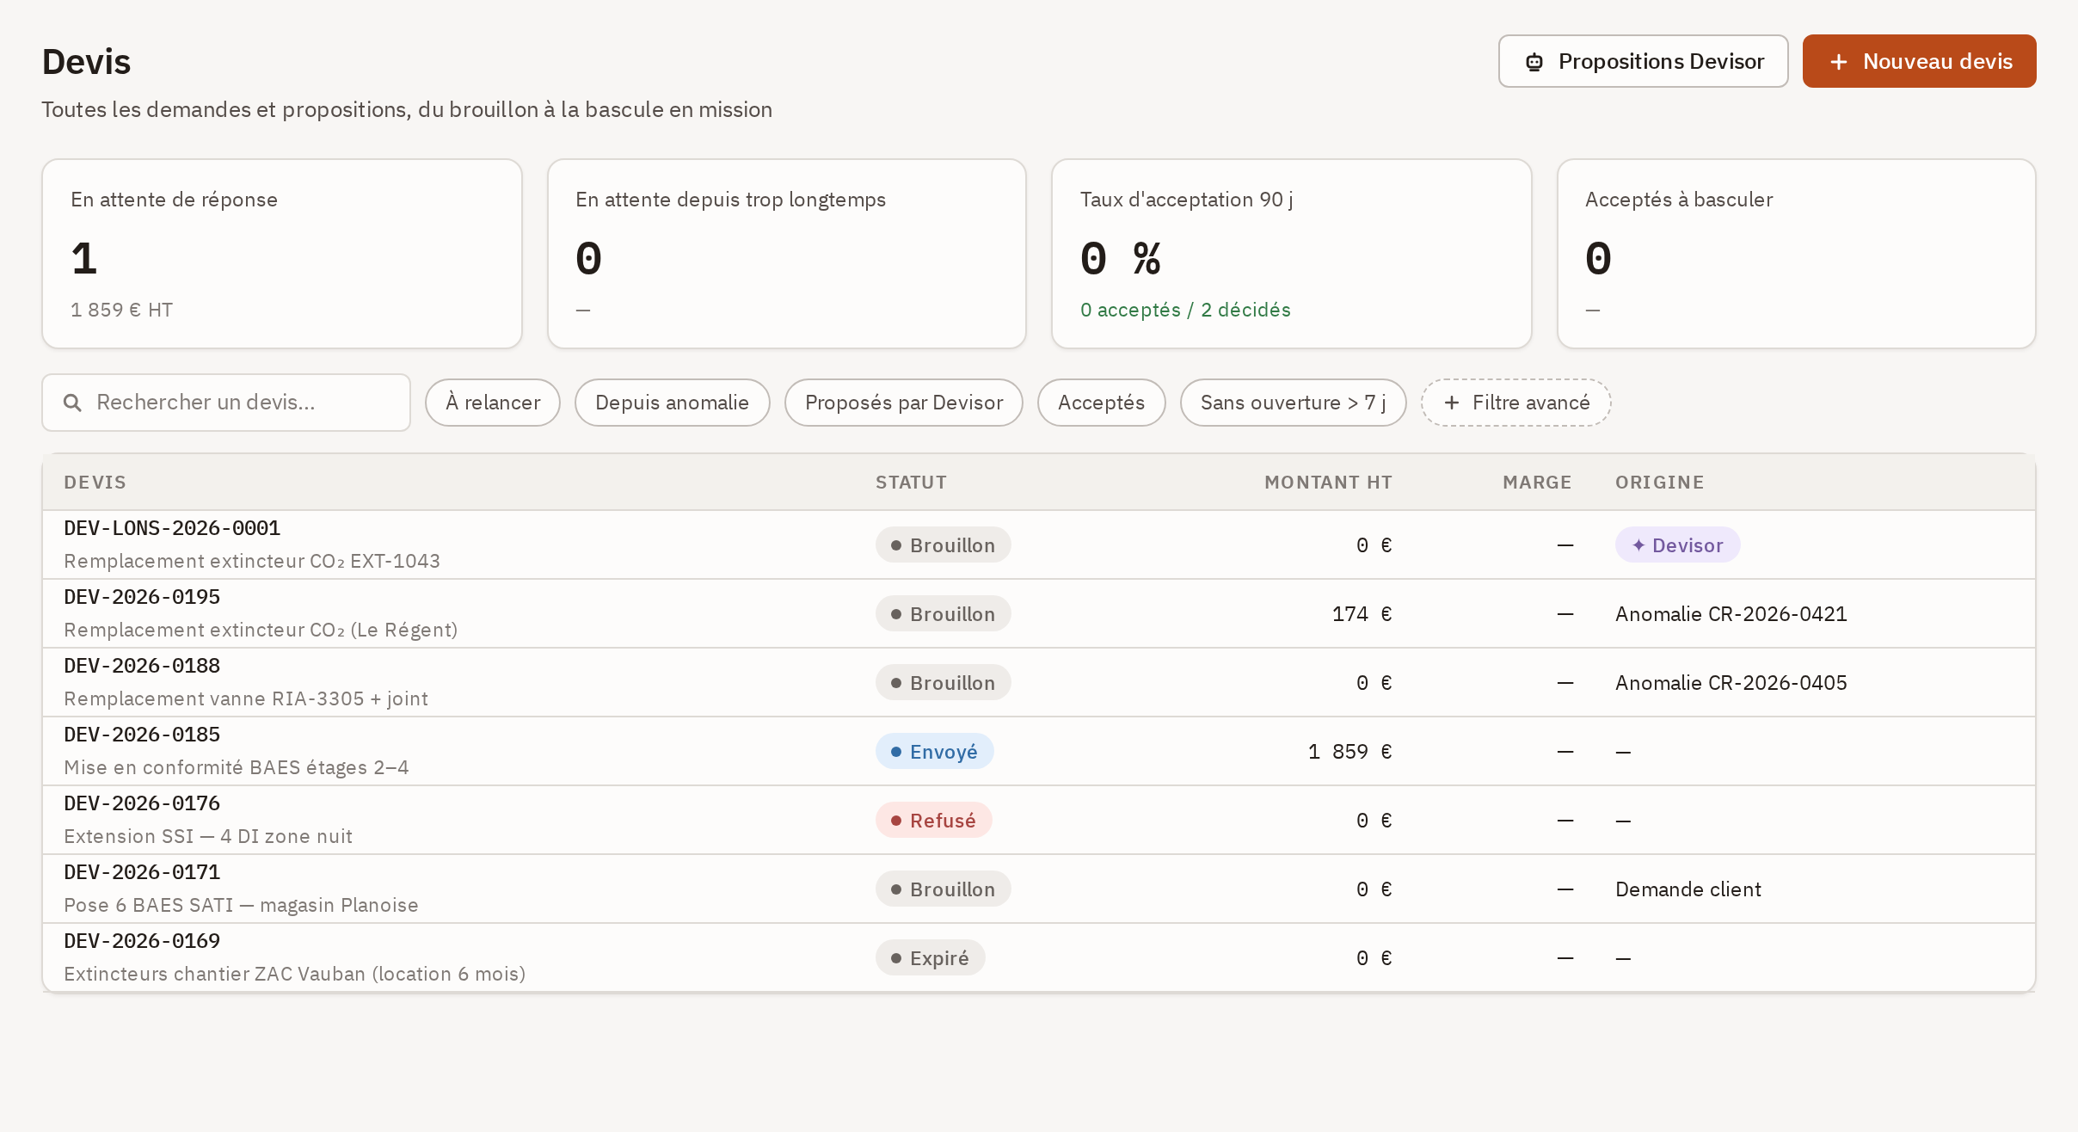
Task: Click the Devisor origin badge
Action: [x=1677, y=545]
